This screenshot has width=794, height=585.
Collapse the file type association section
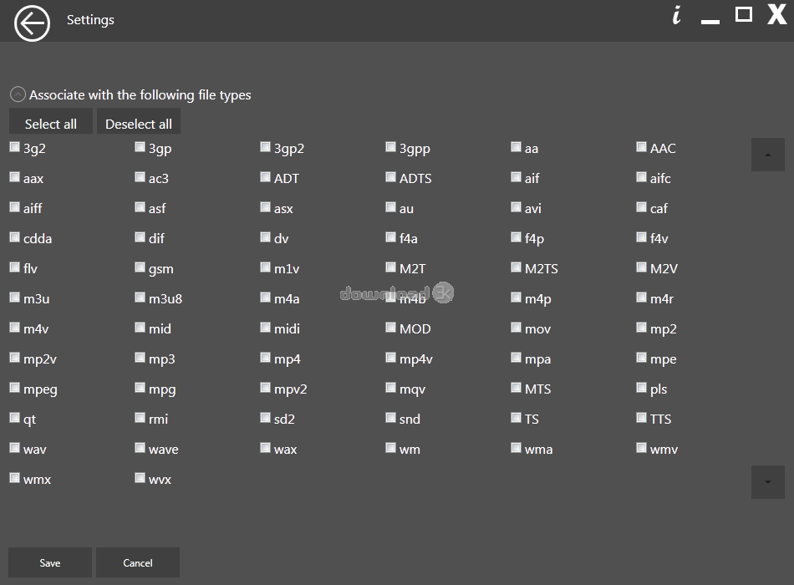pos(18,95)
